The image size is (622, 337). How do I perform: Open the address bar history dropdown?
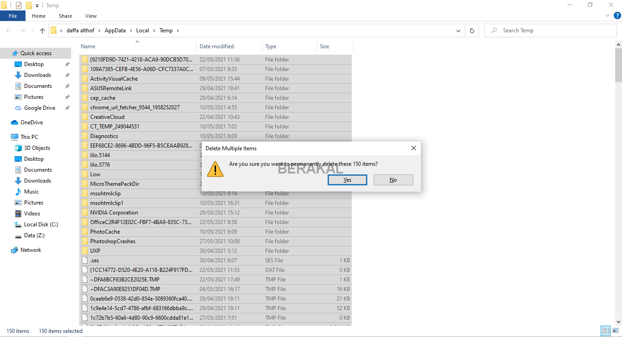point(458,30)
